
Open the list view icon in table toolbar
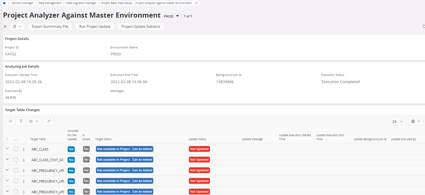point(10,121)
